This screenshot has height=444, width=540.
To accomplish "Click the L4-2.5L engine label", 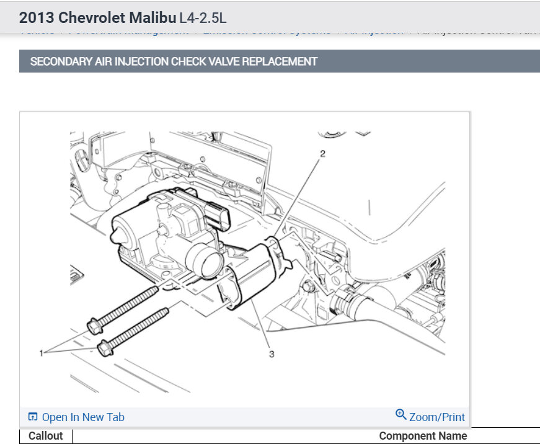I will [x=203, y=18].
